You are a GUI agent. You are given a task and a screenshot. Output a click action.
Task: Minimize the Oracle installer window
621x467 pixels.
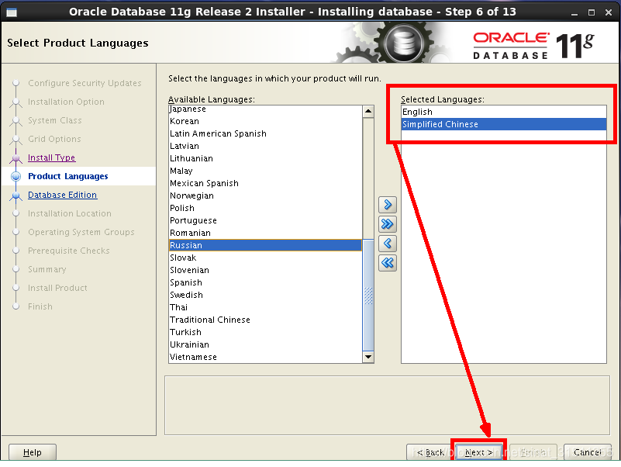click(574, 12)
